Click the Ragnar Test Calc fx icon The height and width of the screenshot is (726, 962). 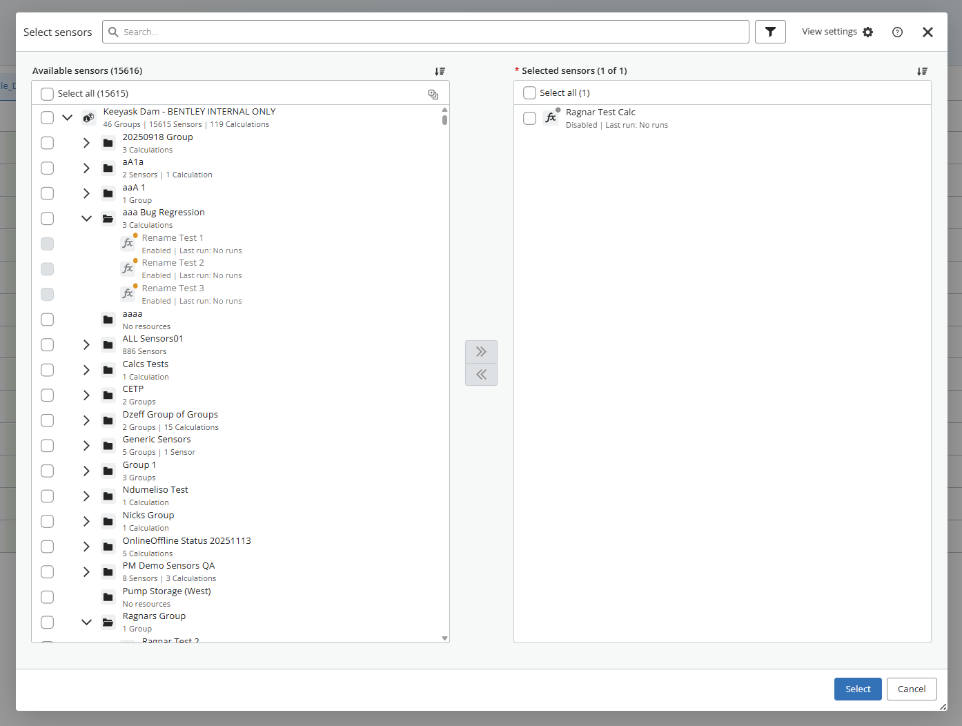[551, 118]
